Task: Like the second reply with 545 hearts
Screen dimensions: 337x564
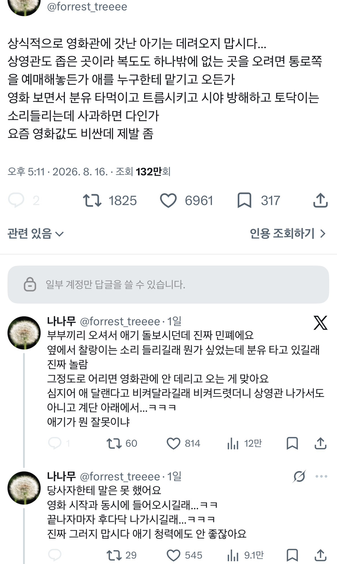Action: click(173, 555)
